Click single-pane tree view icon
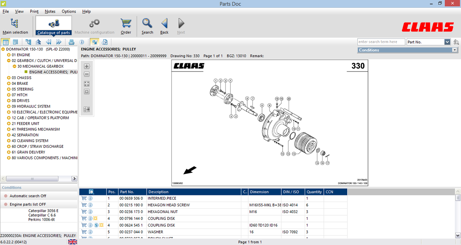Image resolution: width=461 pixels, height=245 pixels. [6, 42]
